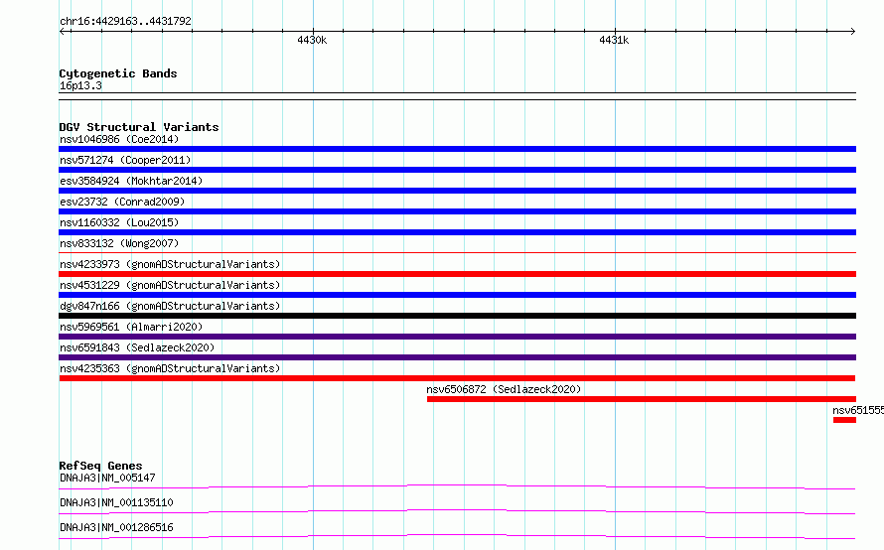Select the nsv4531229 gnomAD variant label
This screenshot has width=884, height=550.
click(x=170, y=285)
